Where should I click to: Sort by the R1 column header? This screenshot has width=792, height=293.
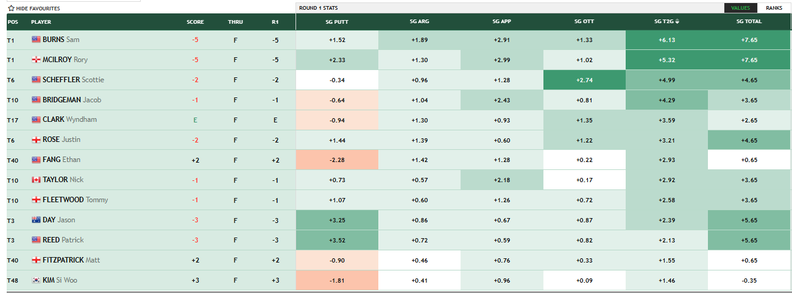(275, 22)
